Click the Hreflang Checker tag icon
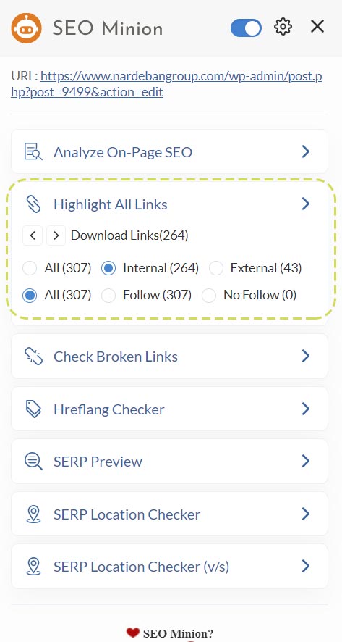This screenshot has width=342, height=642. [x=33, y=409]
